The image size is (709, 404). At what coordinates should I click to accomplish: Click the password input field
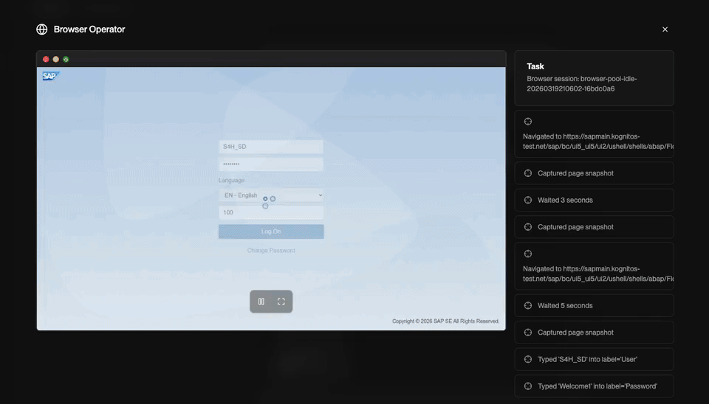point(271,164)
